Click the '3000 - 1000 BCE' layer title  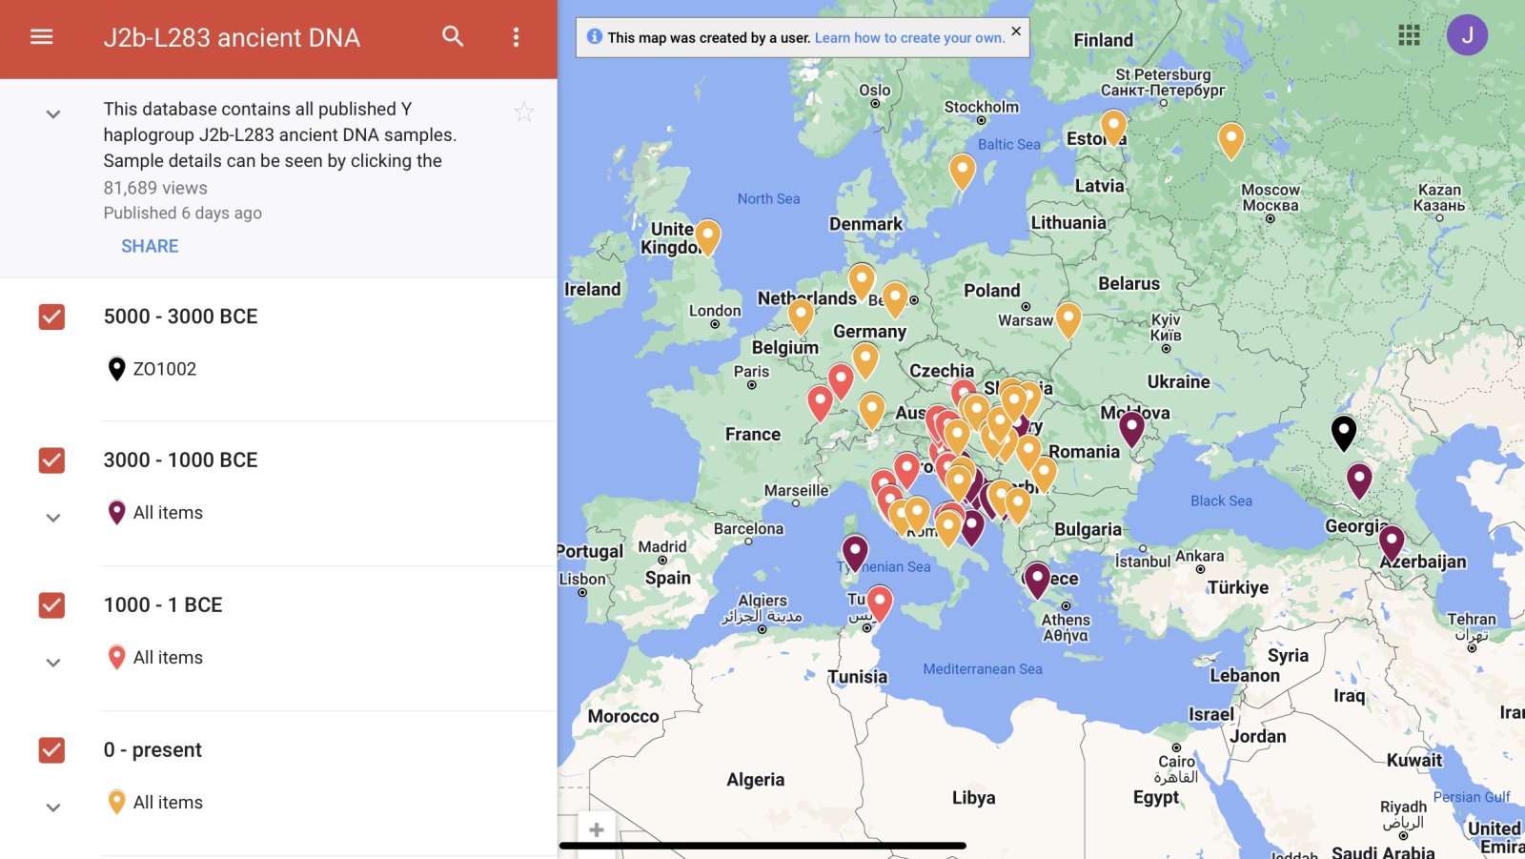click(180, 460)
